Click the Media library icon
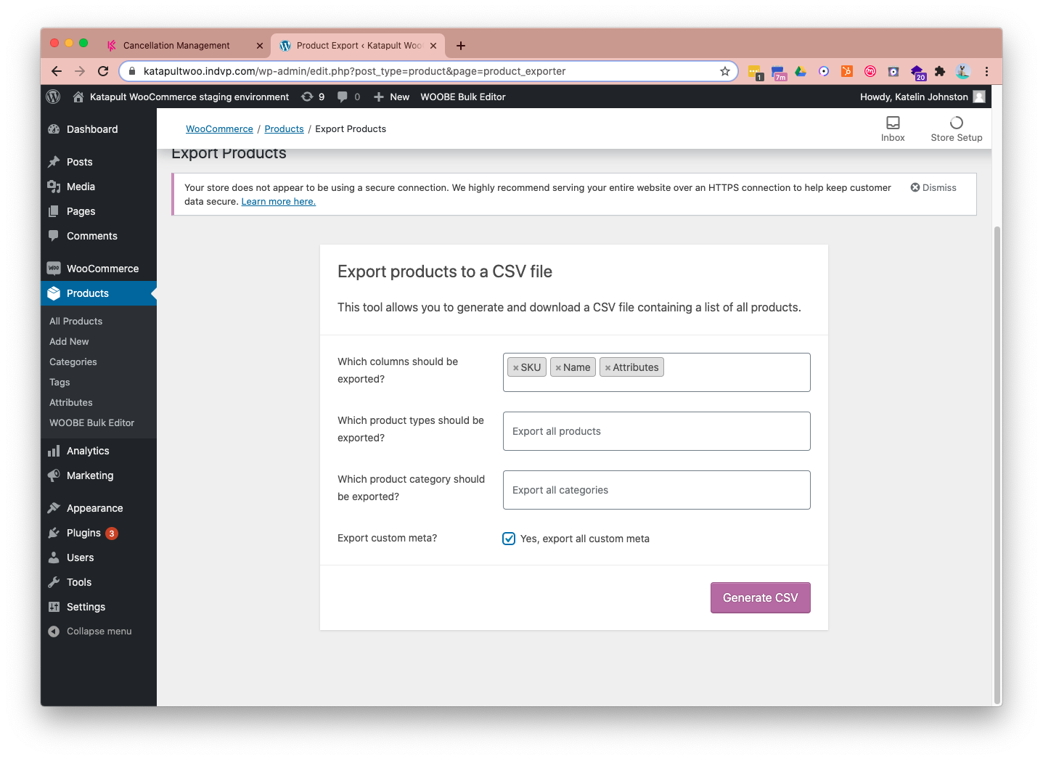Screen dimensions: 1043x760 point(54,187)
